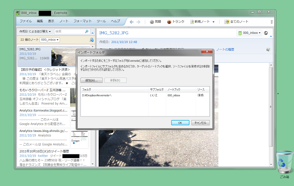Screen dimensions: 294x186
Task: Go forward with the right arrow icon
Action: point(138,22)
